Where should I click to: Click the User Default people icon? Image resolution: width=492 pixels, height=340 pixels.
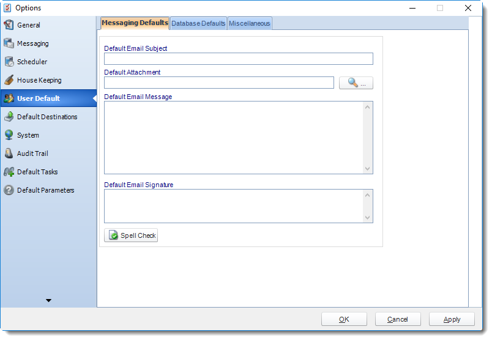click(9, 98)
